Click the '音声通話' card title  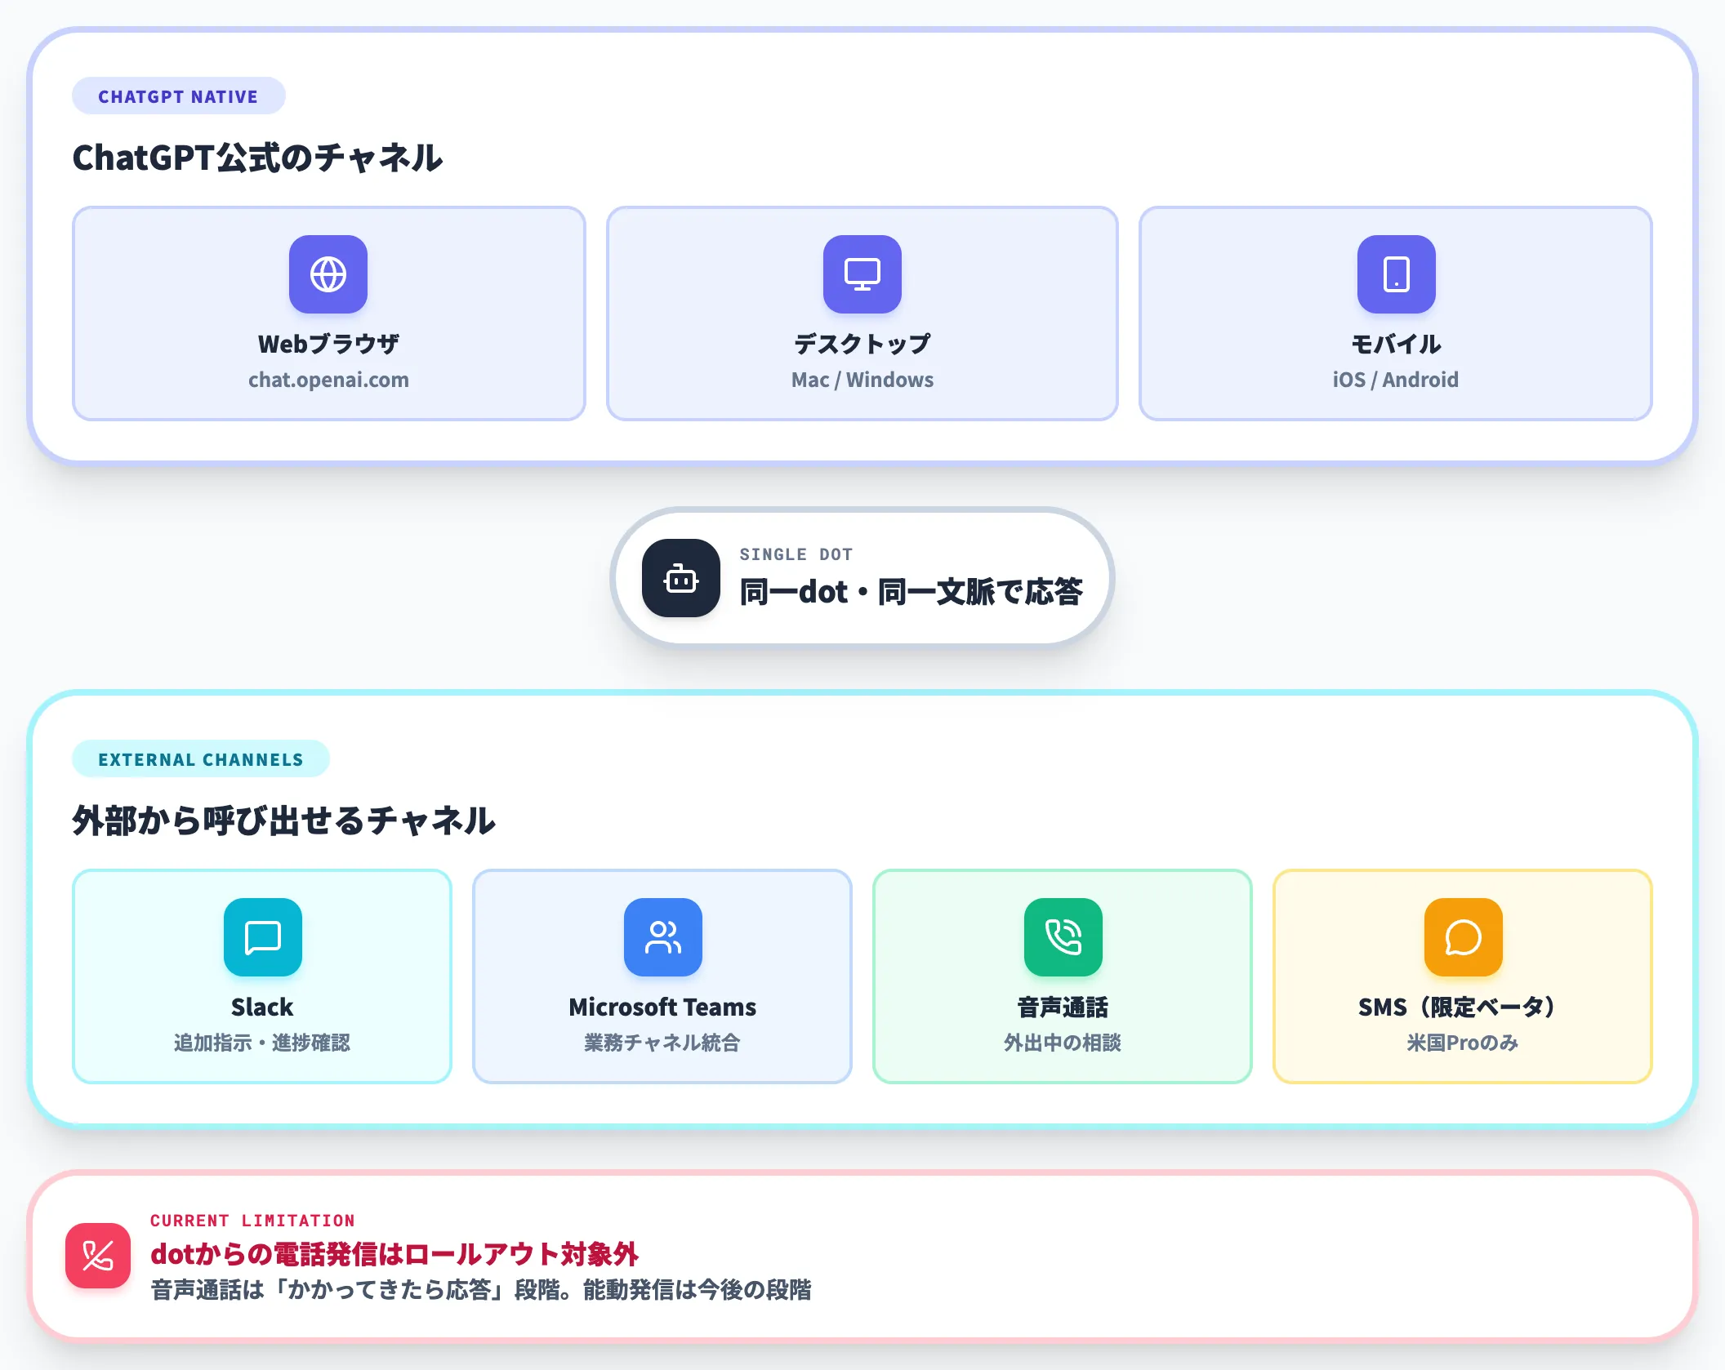pos(1063,1007)
